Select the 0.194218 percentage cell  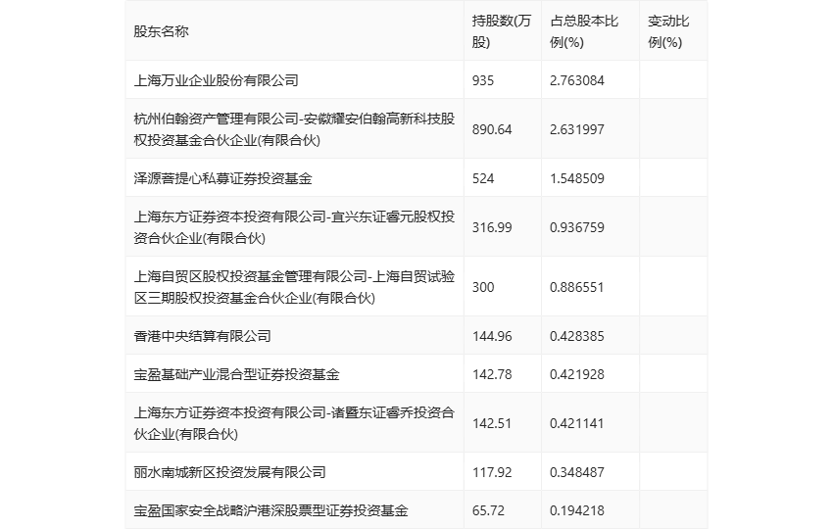click(577, 511)
